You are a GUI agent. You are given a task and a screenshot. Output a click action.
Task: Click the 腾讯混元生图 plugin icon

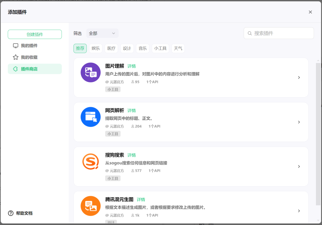click(x=91, y=206)
